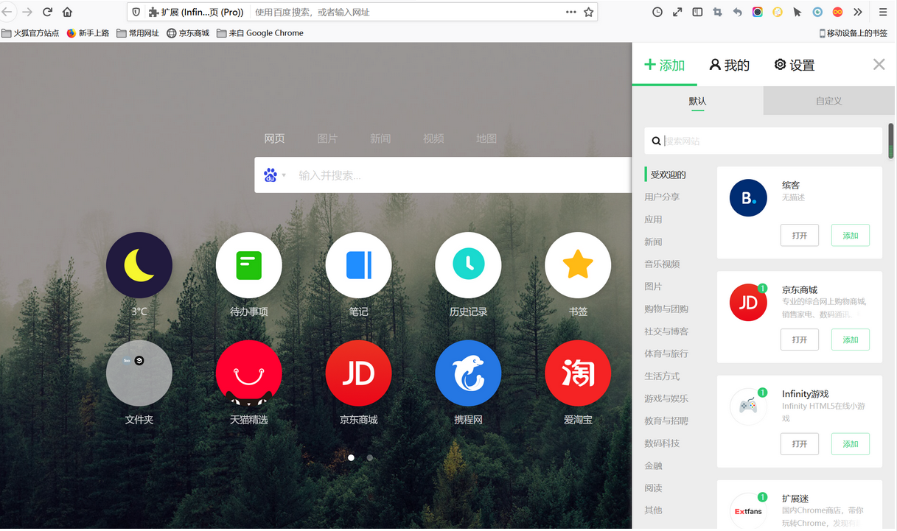Click 打开 on the Infinity游戏 card

[x=800, y=444]
